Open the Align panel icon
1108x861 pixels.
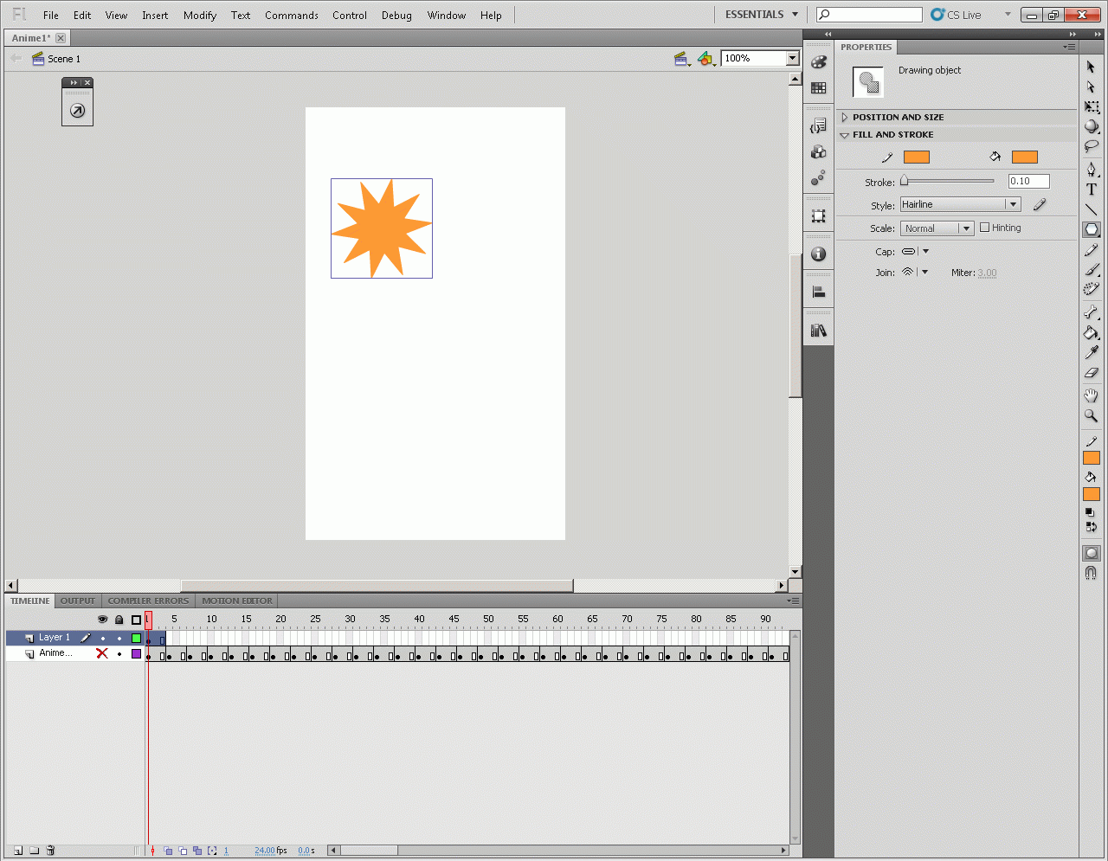coord(818,292)
